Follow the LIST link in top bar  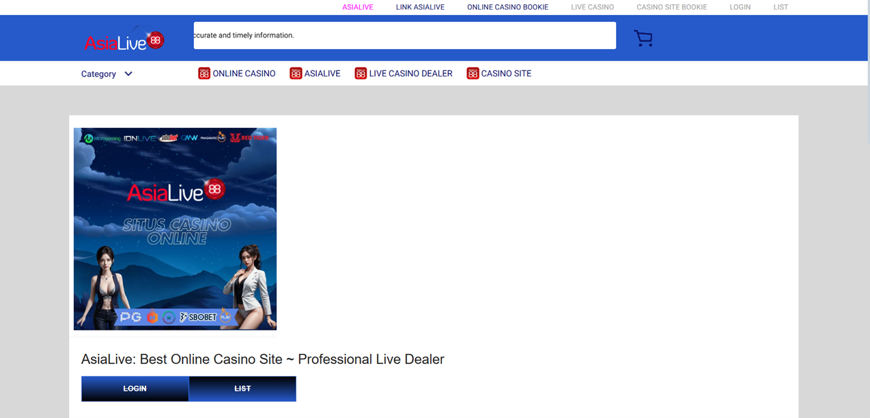pos(781,7)
